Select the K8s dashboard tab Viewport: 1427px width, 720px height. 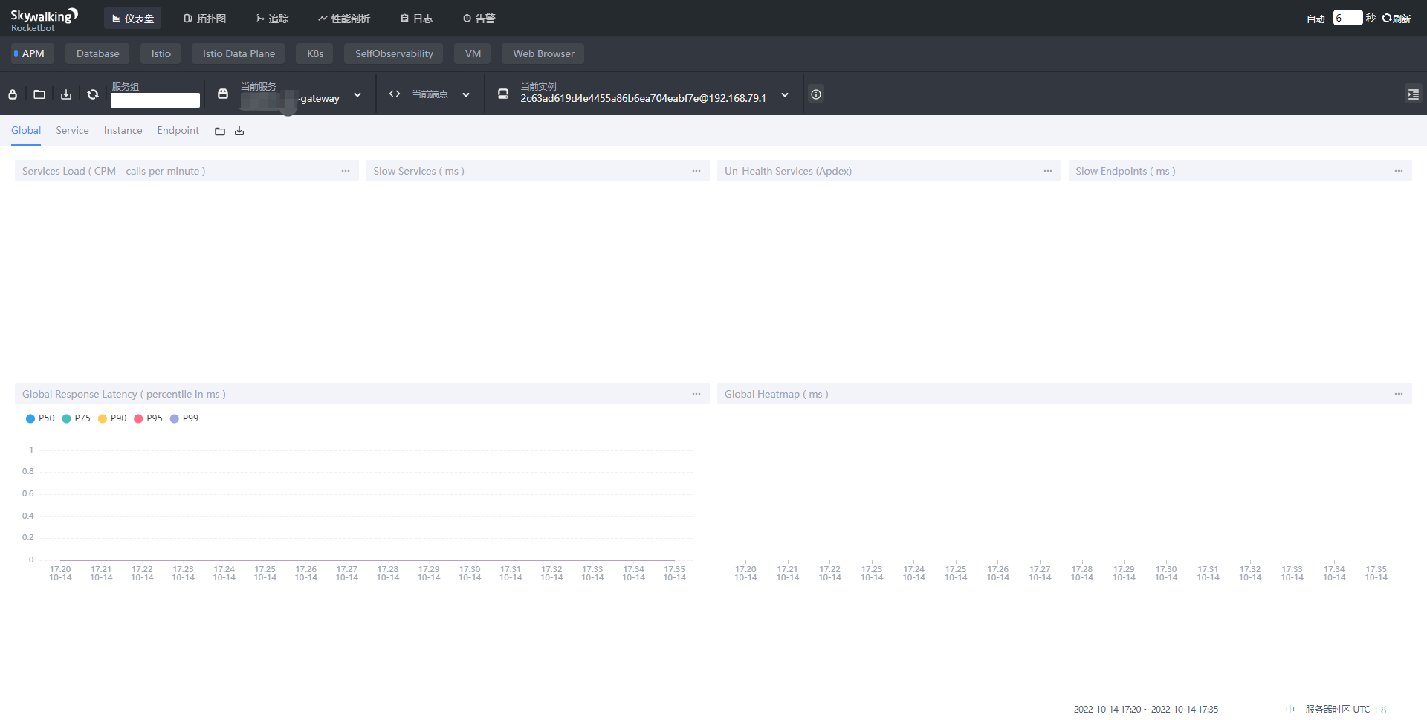pos(315,53)
